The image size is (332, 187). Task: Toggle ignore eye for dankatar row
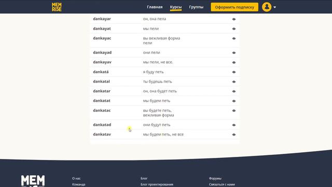click(x=234, y=91)
